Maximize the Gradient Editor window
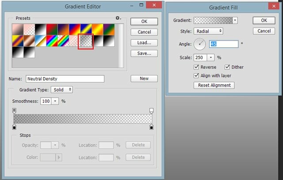This screenshot has height=180, width=283. coord(141,5)
